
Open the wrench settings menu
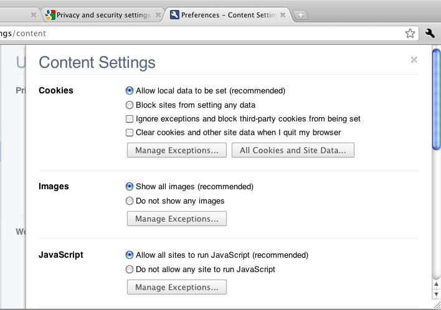coord(430,34)
